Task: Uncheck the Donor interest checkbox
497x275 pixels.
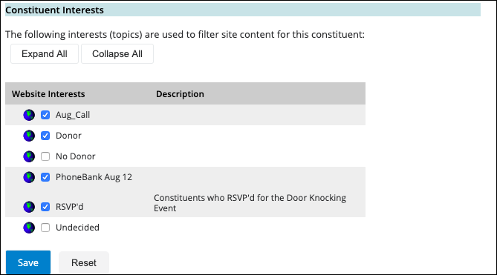Action: [x=45, y=136]
